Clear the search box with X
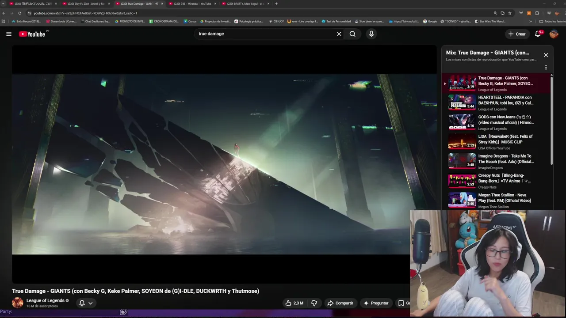Viewport: 566px width, 318px height. coord(339,34)
